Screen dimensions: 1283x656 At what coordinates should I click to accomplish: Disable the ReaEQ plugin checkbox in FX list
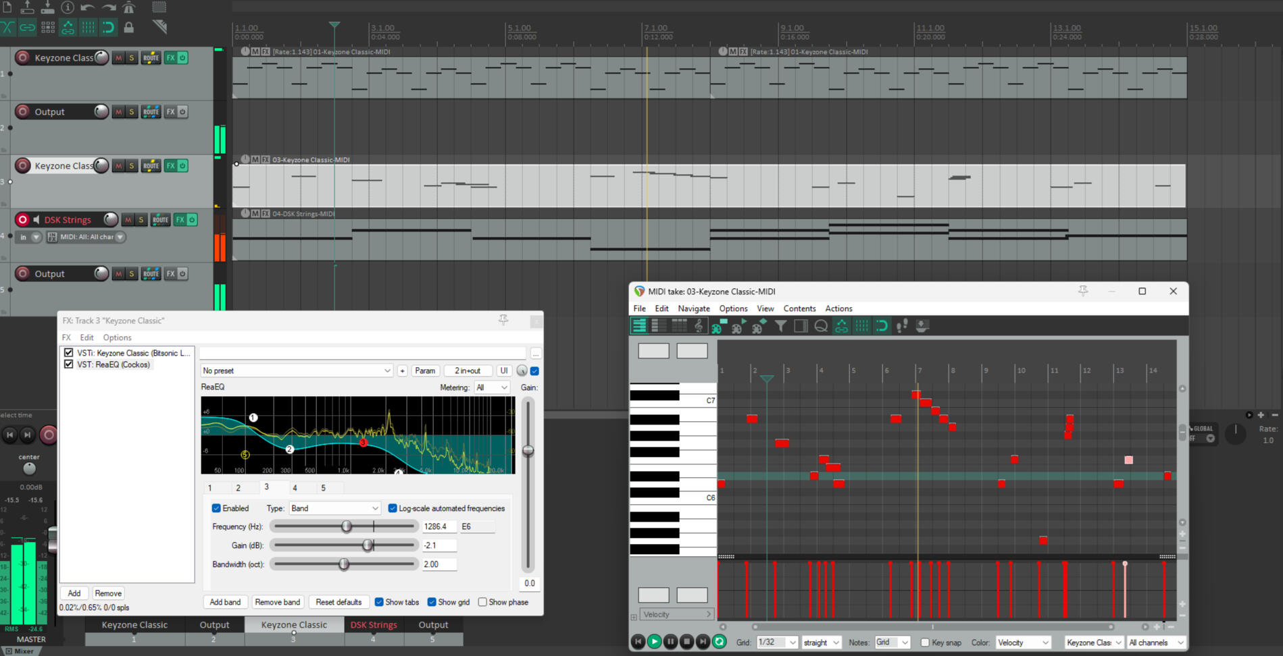coord(68,364)
